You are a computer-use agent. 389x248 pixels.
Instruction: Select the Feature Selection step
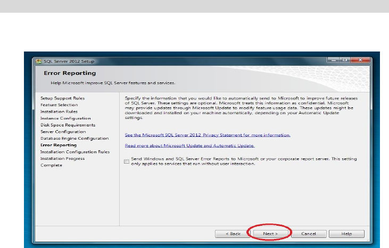tap(59, 105)
